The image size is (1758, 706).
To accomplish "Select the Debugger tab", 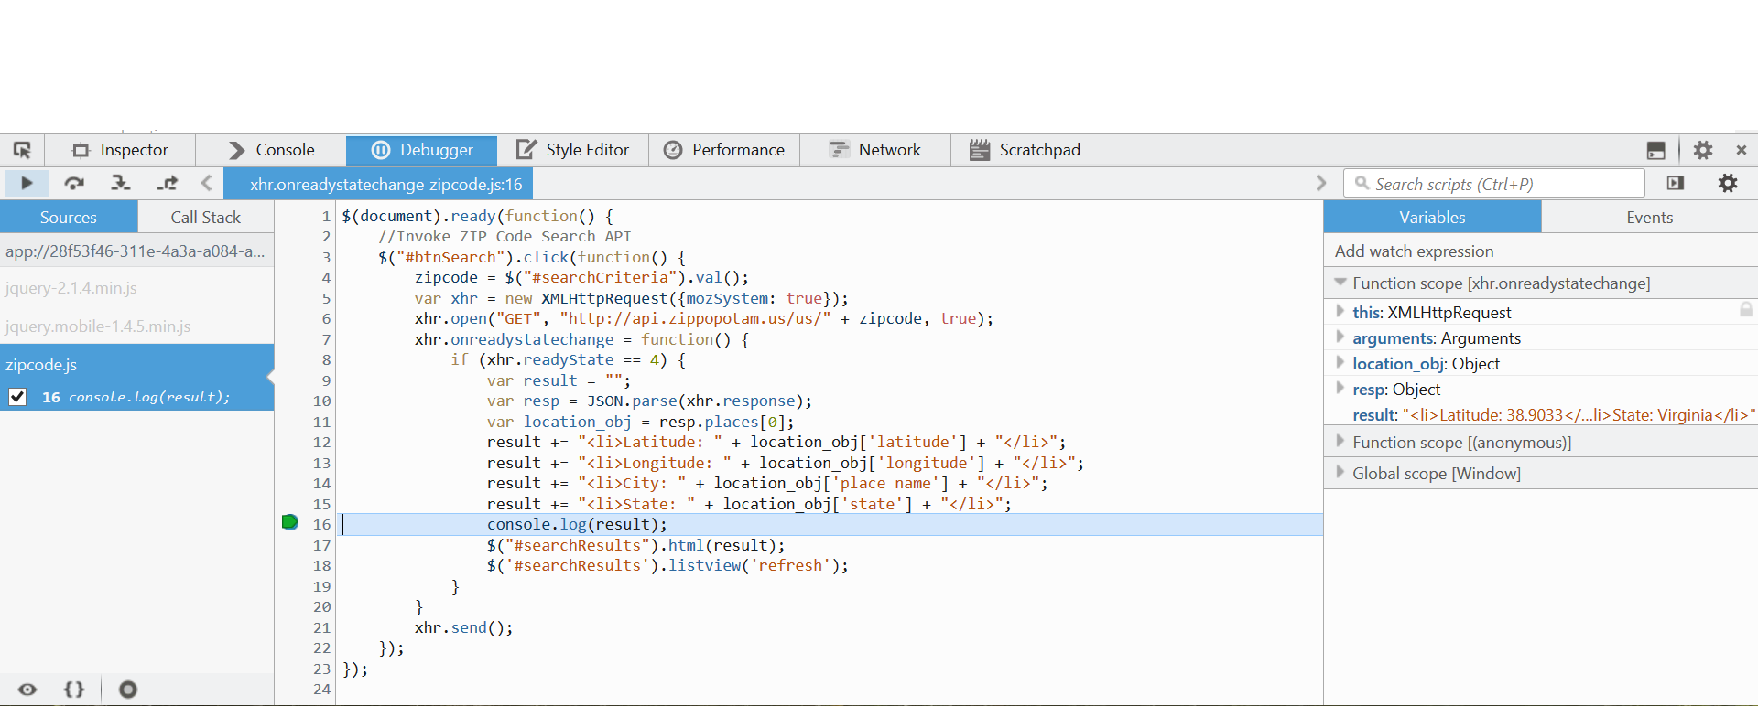I will (421, 150).
